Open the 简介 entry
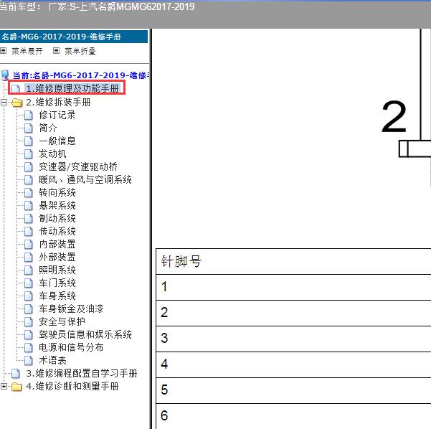The height and width of the screenshot is (429, 431). [x=48, y=128]
